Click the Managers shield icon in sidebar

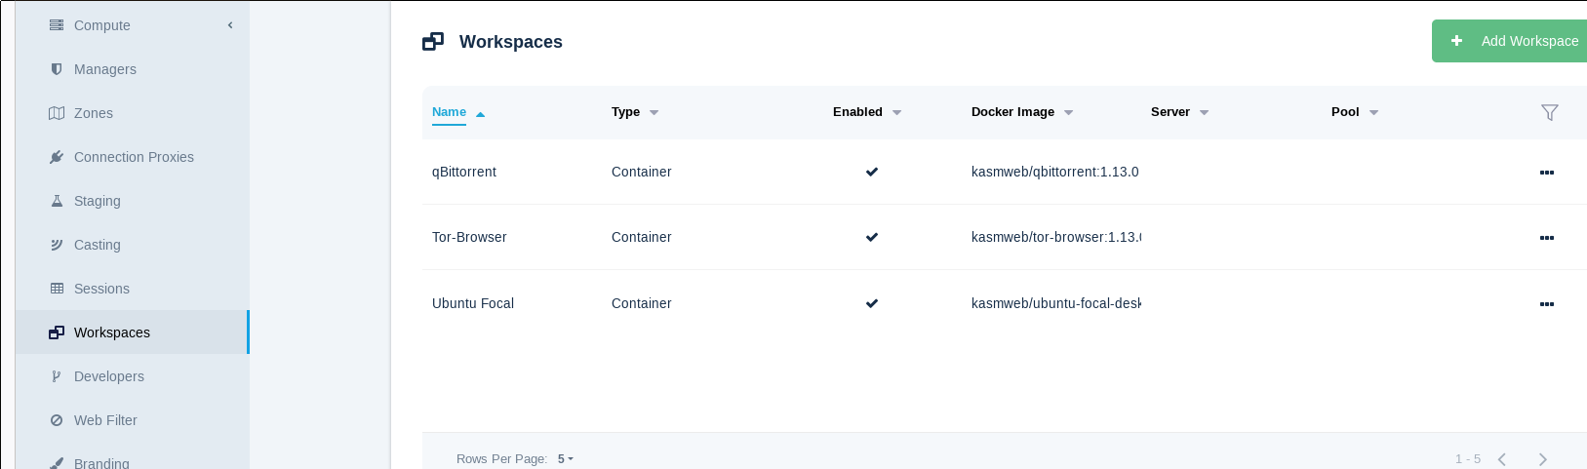coord(57,69)
